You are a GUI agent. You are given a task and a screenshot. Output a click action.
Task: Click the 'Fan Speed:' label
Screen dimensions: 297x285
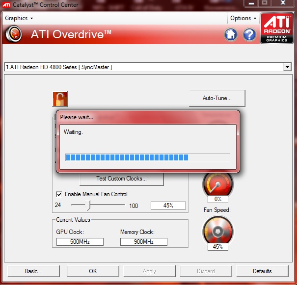click(x=217, y=210)
